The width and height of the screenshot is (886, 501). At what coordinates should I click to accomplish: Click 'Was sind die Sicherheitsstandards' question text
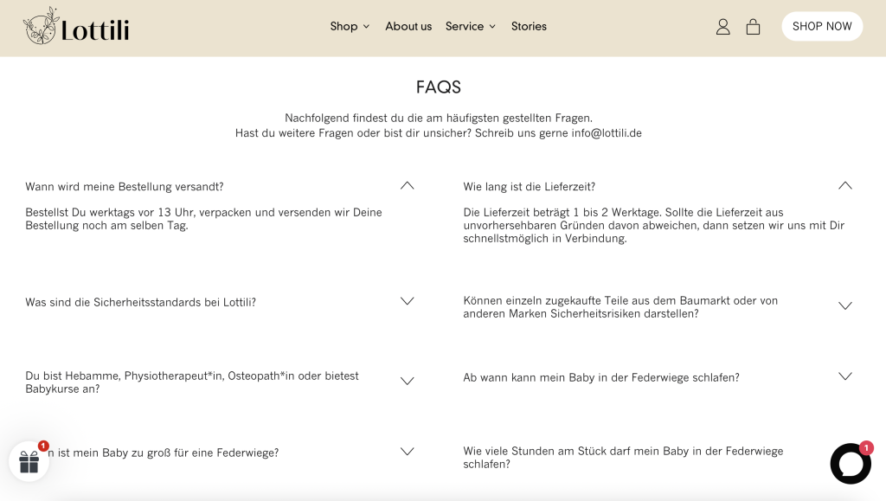coord(141,302)
